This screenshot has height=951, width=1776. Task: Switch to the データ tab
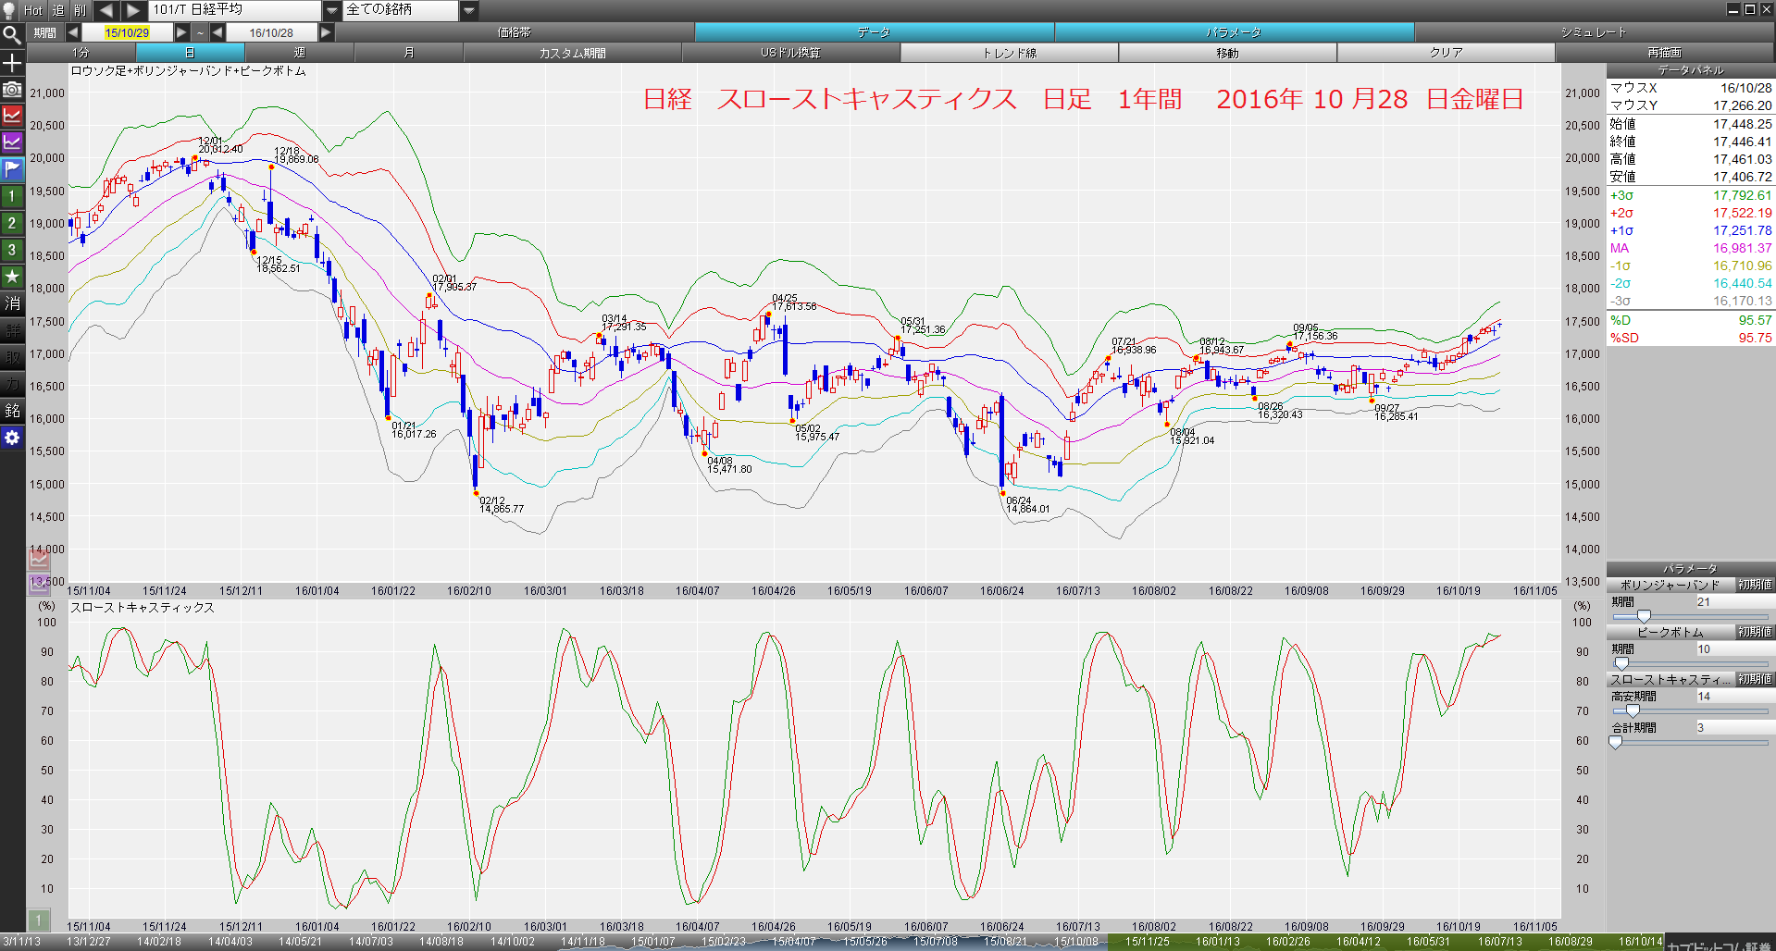(x=874, y=32)
